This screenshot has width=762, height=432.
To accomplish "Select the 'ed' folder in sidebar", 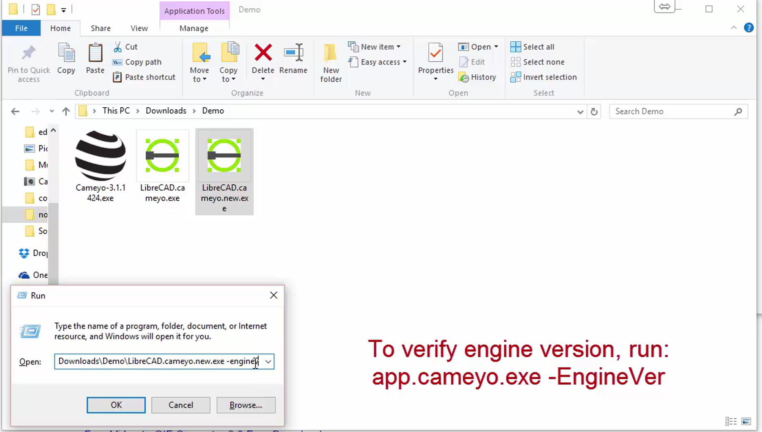I will point(36,132).
